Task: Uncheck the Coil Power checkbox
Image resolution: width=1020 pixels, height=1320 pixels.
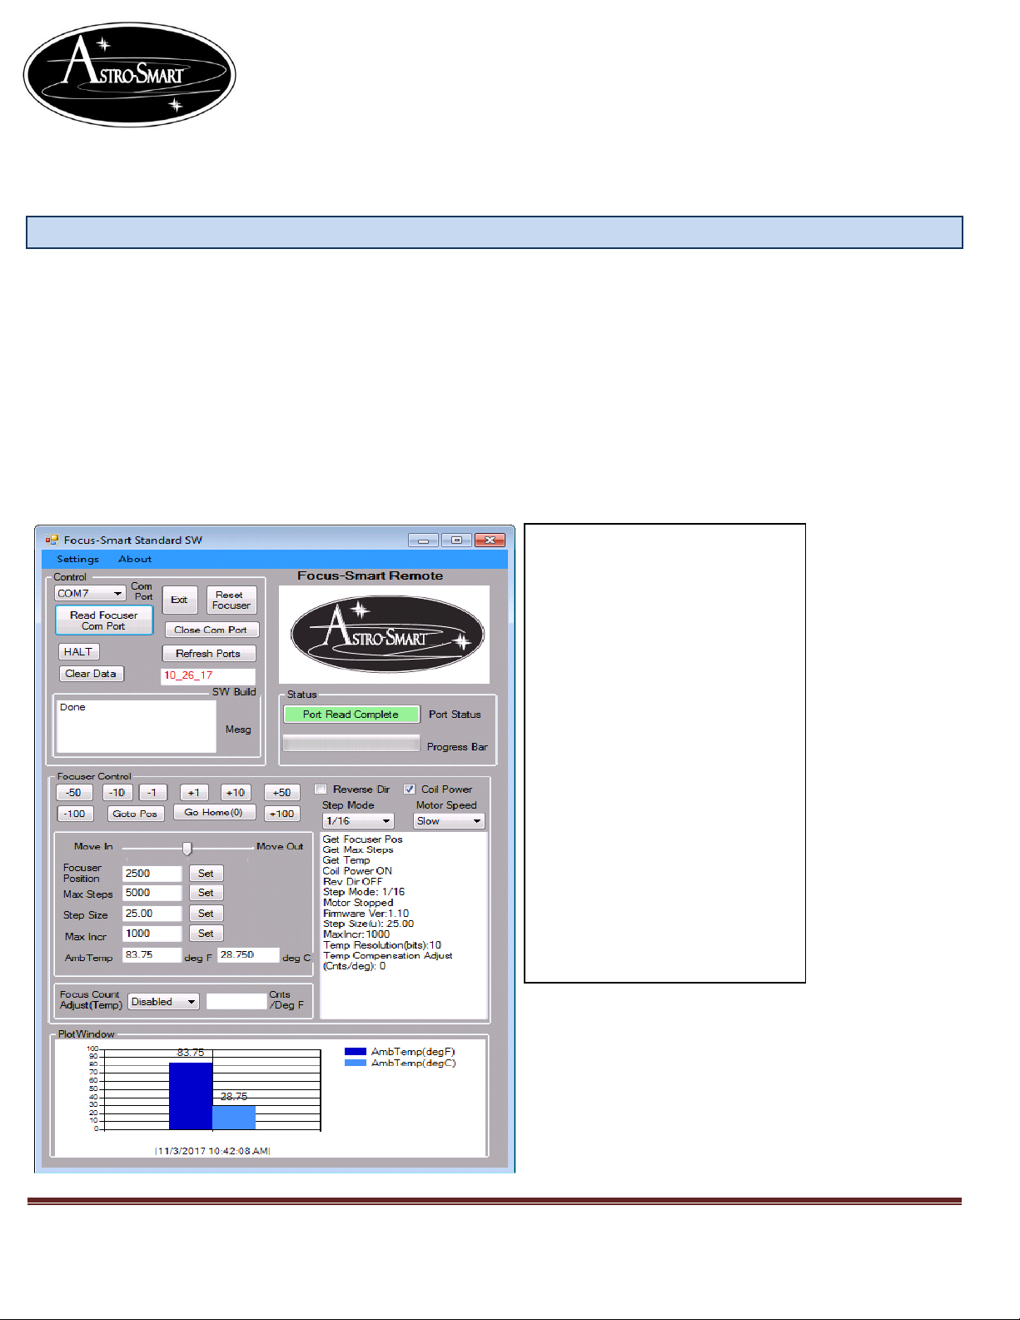Action: tap(409, 790)
